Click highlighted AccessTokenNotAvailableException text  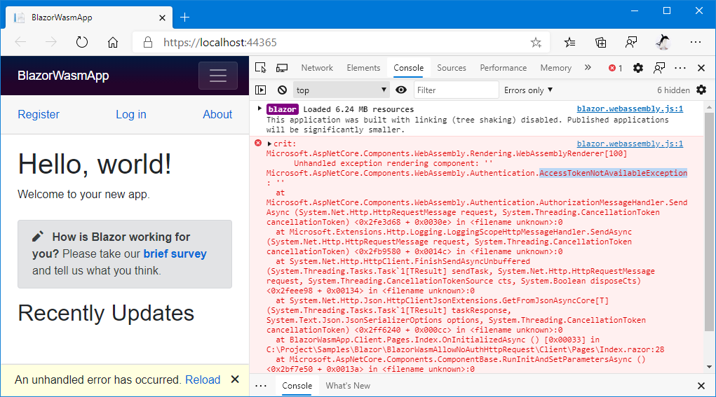[x=613, y=173]
